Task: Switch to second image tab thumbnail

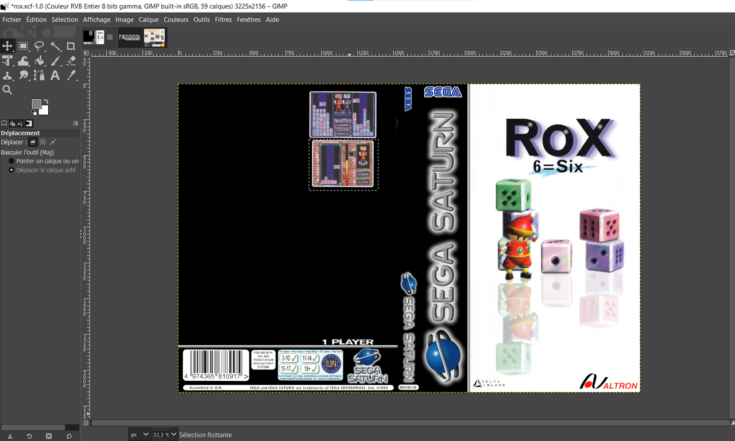Action: pos(129,37)
